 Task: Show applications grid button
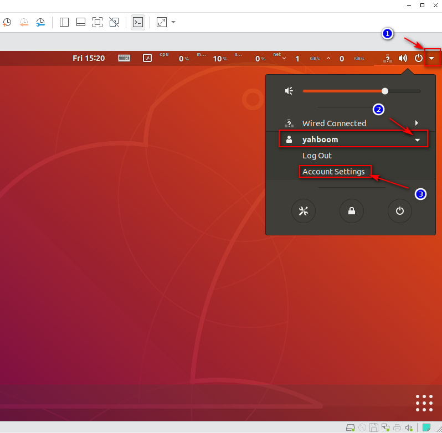[424, 403]
